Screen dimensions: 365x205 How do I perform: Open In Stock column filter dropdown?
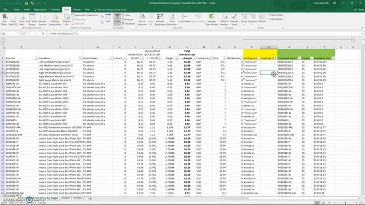click(x=125, y=58)
